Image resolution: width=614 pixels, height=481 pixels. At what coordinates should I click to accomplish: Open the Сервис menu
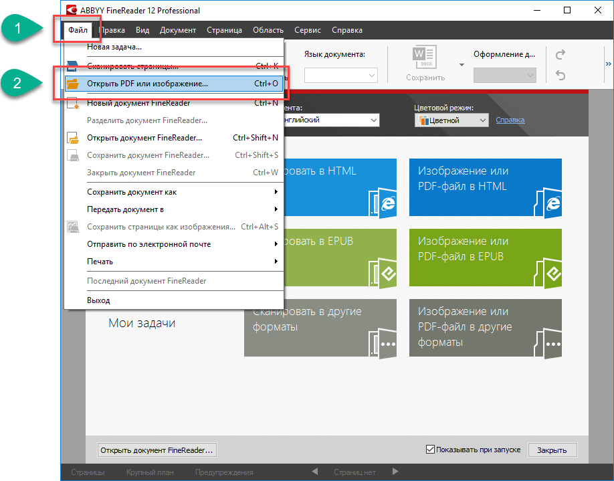[x=308, y=30]
